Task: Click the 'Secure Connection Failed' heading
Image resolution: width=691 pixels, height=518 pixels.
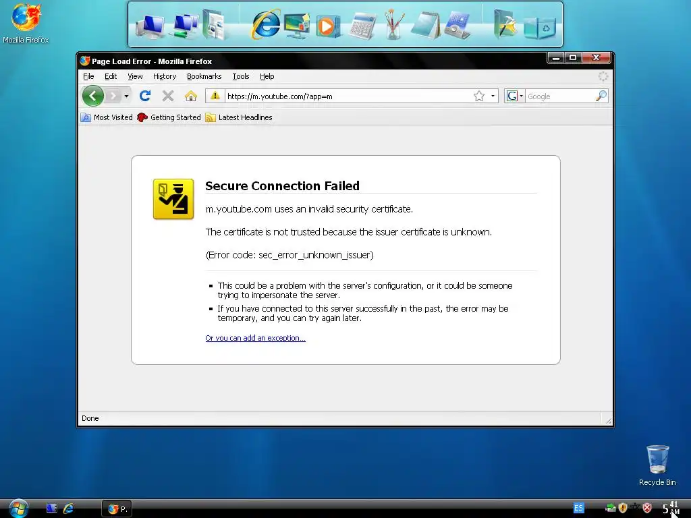Action: click(282, 186)
